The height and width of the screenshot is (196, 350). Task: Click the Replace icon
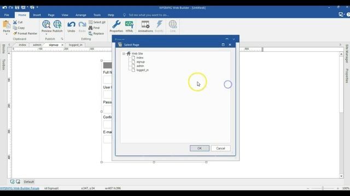point(90,33)
